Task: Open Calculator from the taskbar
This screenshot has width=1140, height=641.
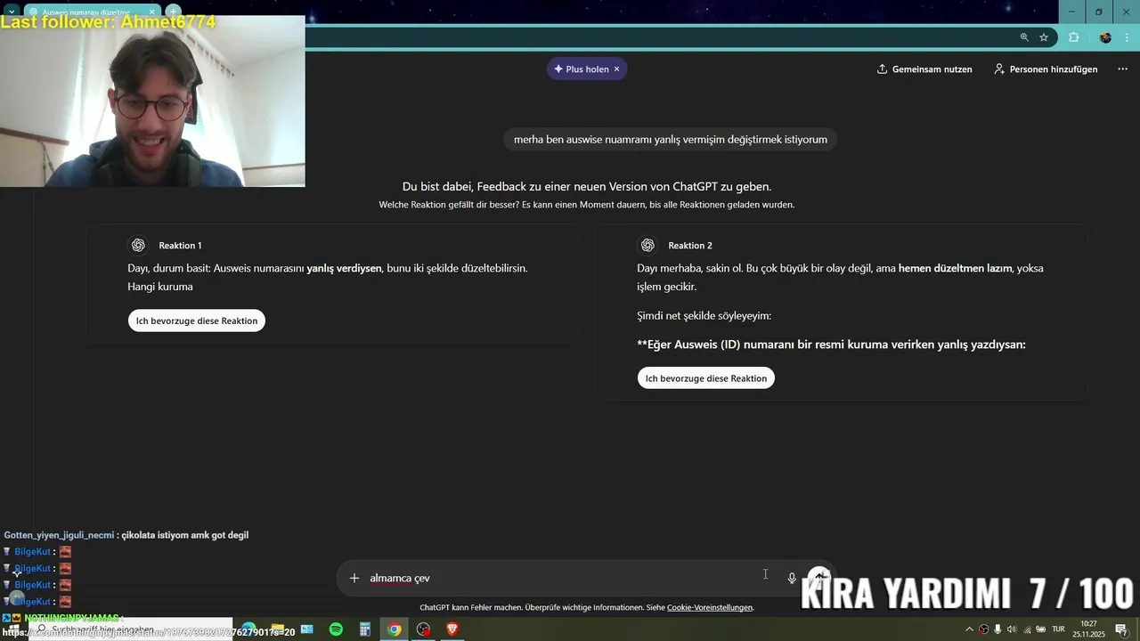Action: [365, 629]
